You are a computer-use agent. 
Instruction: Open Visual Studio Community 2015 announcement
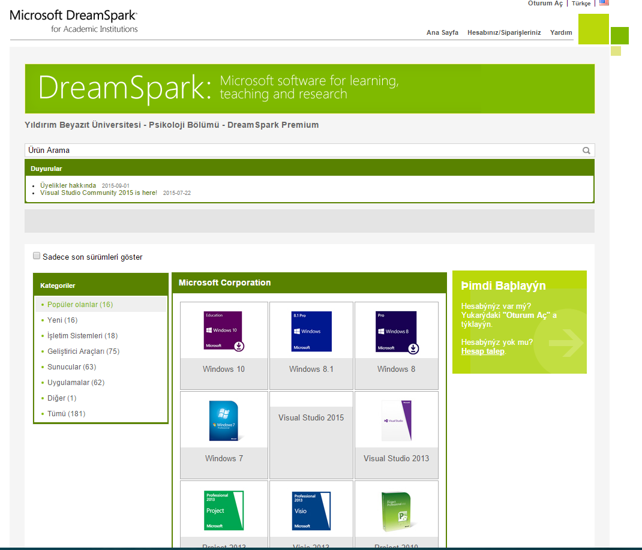click(98, 193)
